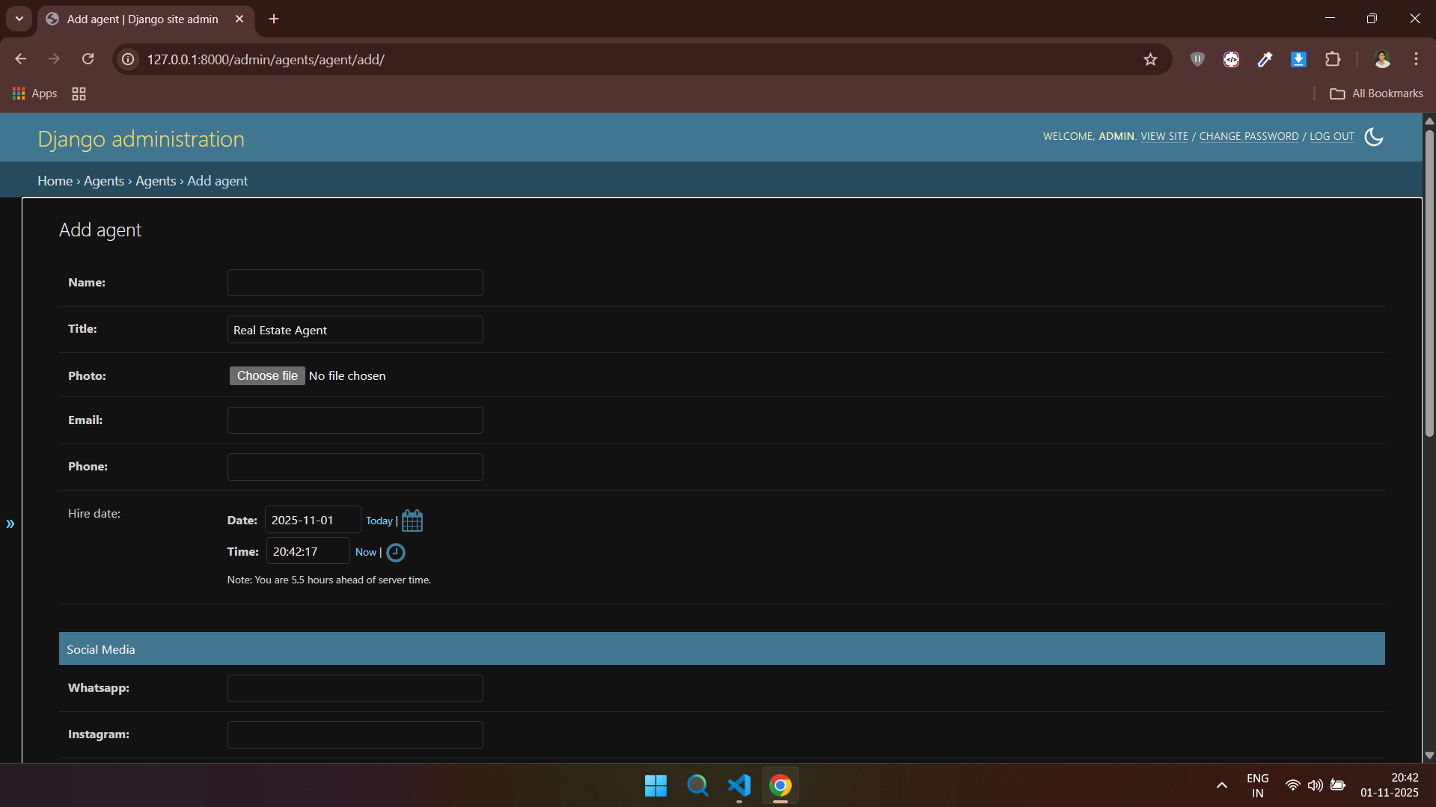This screenshot has width=1436, height=807.
Task: Open the tab groups grid icon
Action: point(79,93)
